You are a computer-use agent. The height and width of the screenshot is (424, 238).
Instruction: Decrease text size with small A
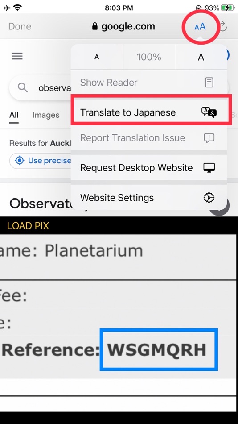(97, 57)
